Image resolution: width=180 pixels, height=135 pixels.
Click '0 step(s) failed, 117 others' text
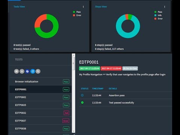click(x=109, y=49)
